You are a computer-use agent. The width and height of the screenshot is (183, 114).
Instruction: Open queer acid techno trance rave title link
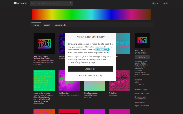43,97
